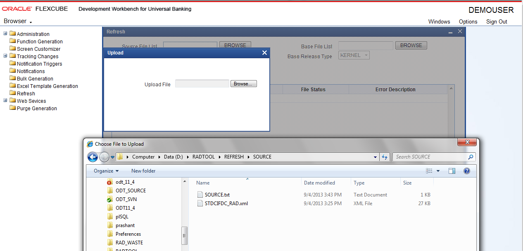Click the Notification Triggers folder icon

click(x=12, y=64)
